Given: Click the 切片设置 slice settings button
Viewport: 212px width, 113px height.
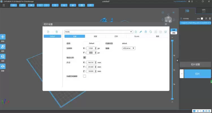Looking at the screenshot, I should [x=196, y=64].
